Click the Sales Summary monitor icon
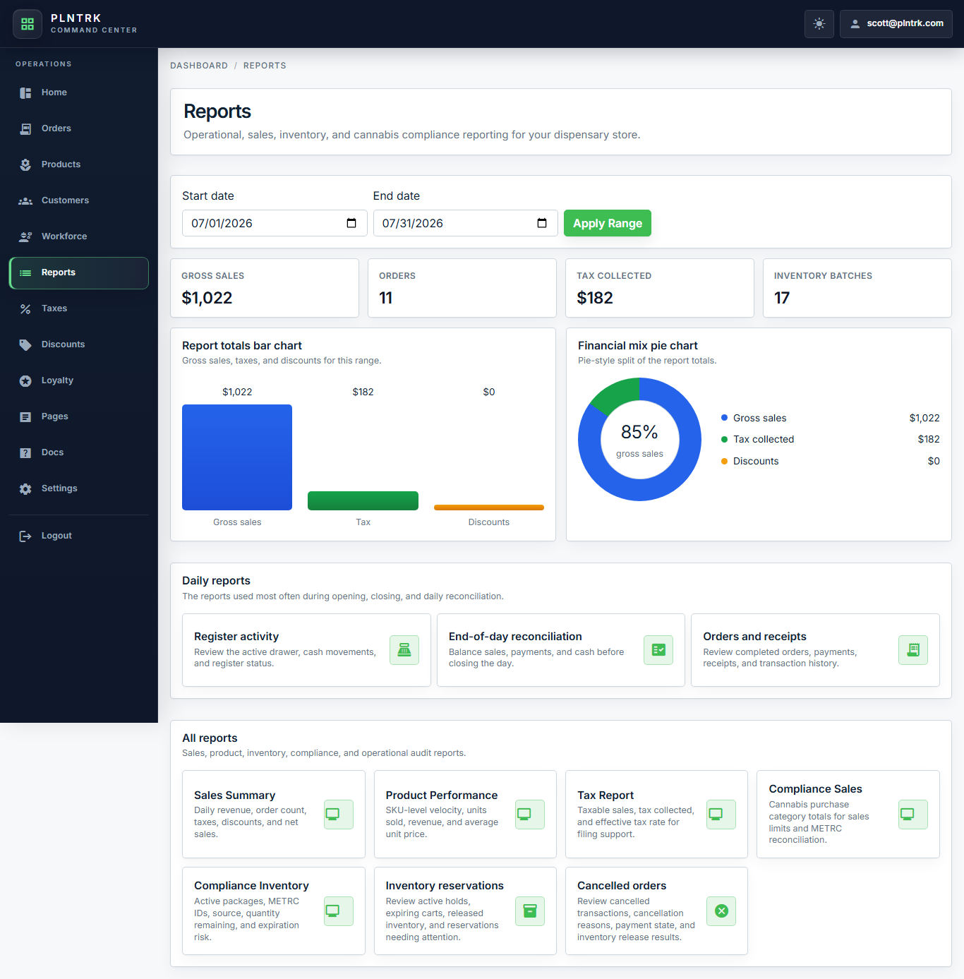This screenshot has height=979, width=964. 339,815
